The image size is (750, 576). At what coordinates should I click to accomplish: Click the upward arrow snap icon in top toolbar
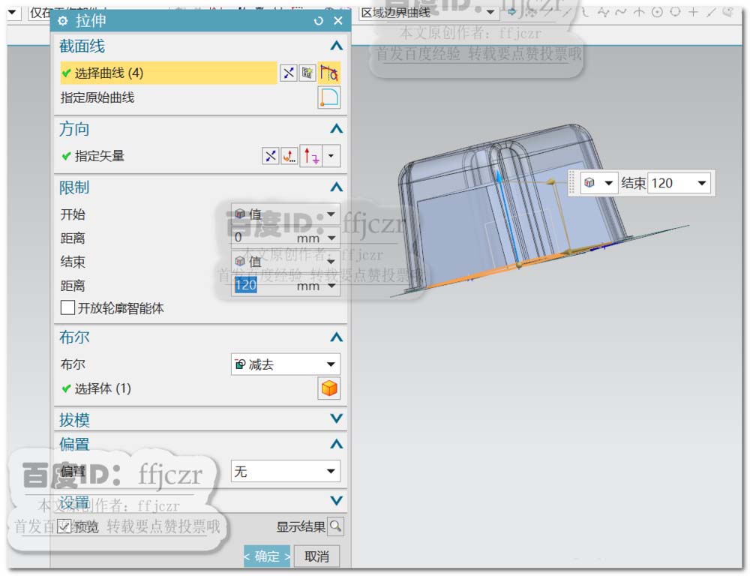coord(639,12)
